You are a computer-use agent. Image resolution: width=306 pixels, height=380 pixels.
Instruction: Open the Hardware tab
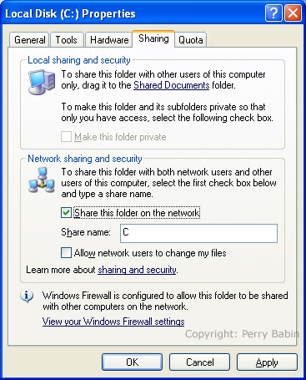pyautogui.click(x=109, y=40)
